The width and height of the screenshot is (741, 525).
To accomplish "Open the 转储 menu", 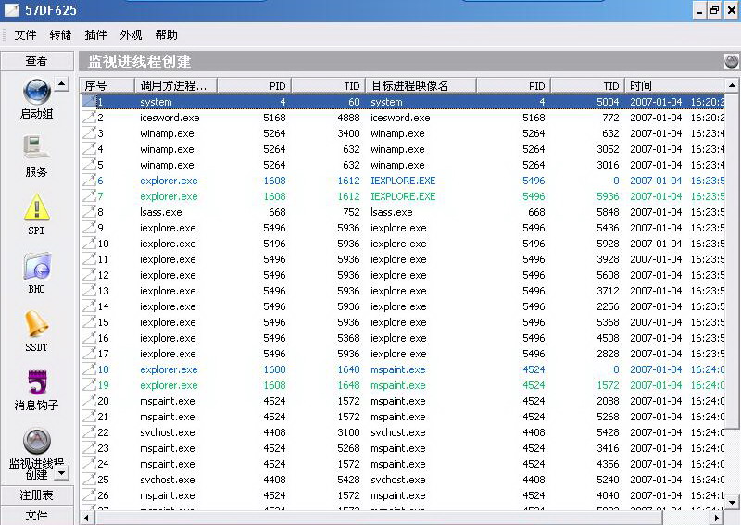I will pos(60,35).
